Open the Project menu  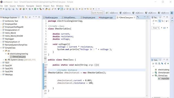click(46, 6)
